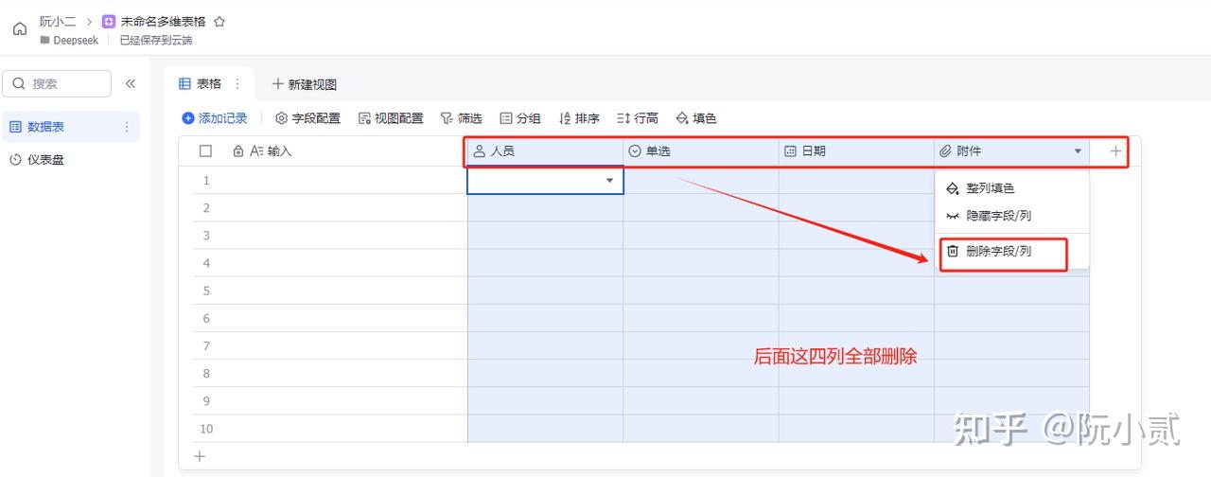Screen dimensions: 1211x477
Task: Collapse the sidebar with double-chevron icon
Action: (131, 83)
